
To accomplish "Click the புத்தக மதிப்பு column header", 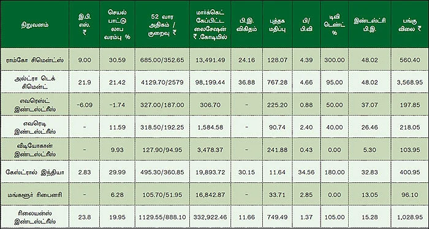I will pyautogui.click(x=278, y=25).
